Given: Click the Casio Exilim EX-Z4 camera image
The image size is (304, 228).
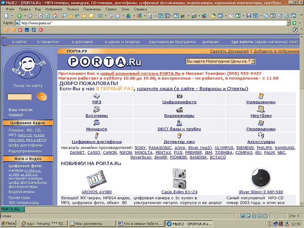Looking at the screenshot, I should point(179,178).
